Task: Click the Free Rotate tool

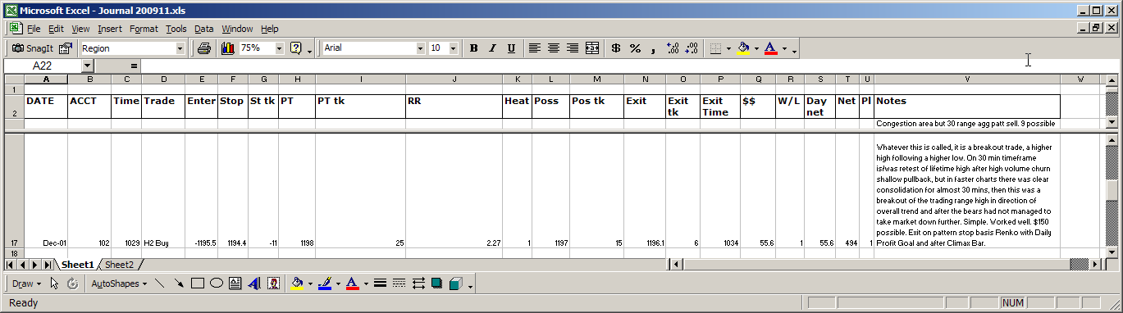Action: click(72, 284)
